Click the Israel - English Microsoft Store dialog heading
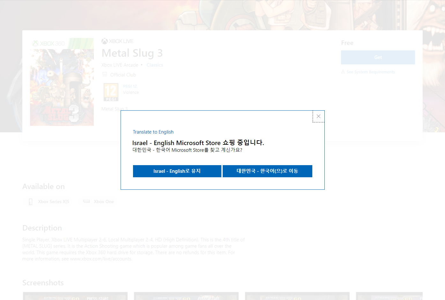 click(x=198, y=143)
